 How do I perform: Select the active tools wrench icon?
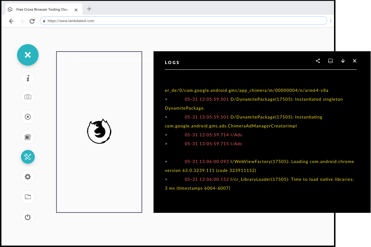coord(28,157)
